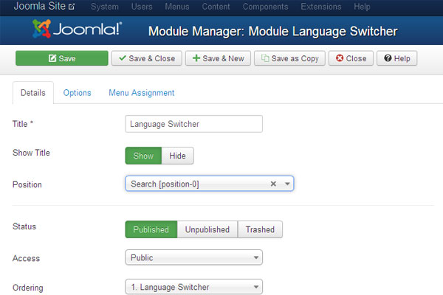Viewport: 443px width, 295px height.
Task: Close the module editor
Action: [x=351, y=58]
